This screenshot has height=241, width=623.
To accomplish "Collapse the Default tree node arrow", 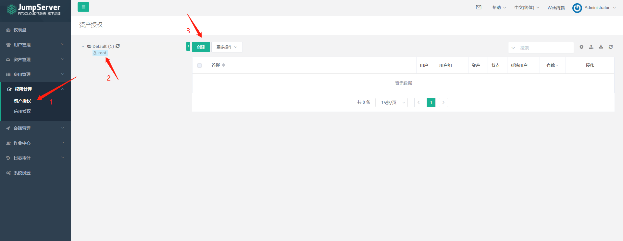I will [83, 47].
